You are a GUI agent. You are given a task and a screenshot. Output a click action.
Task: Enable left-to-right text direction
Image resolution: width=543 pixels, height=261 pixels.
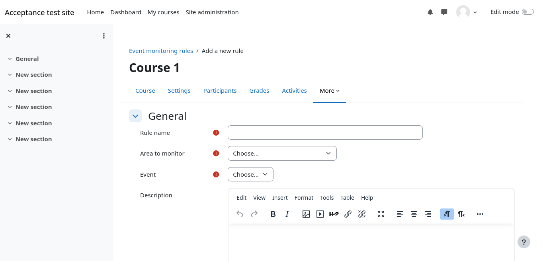(447, 214)
